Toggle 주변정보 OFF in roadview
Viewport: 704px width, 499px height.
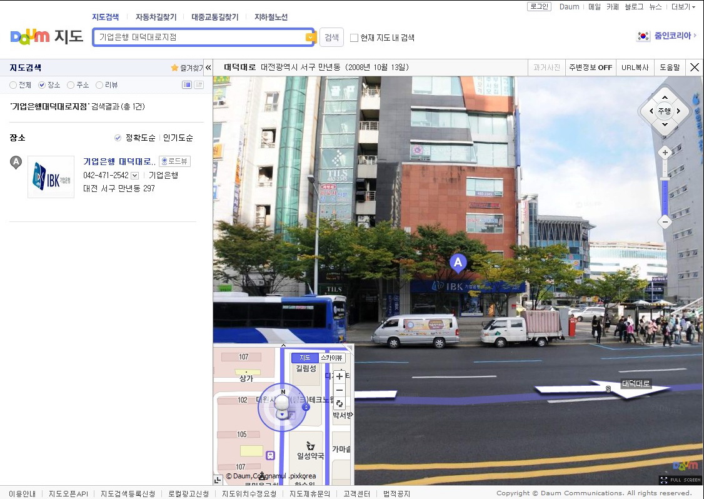tap(590, 68)
